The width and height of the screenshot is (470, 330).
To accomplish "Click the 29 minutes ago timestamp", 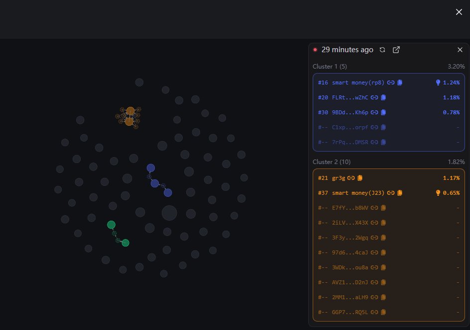I will click(x=348, y=50).
